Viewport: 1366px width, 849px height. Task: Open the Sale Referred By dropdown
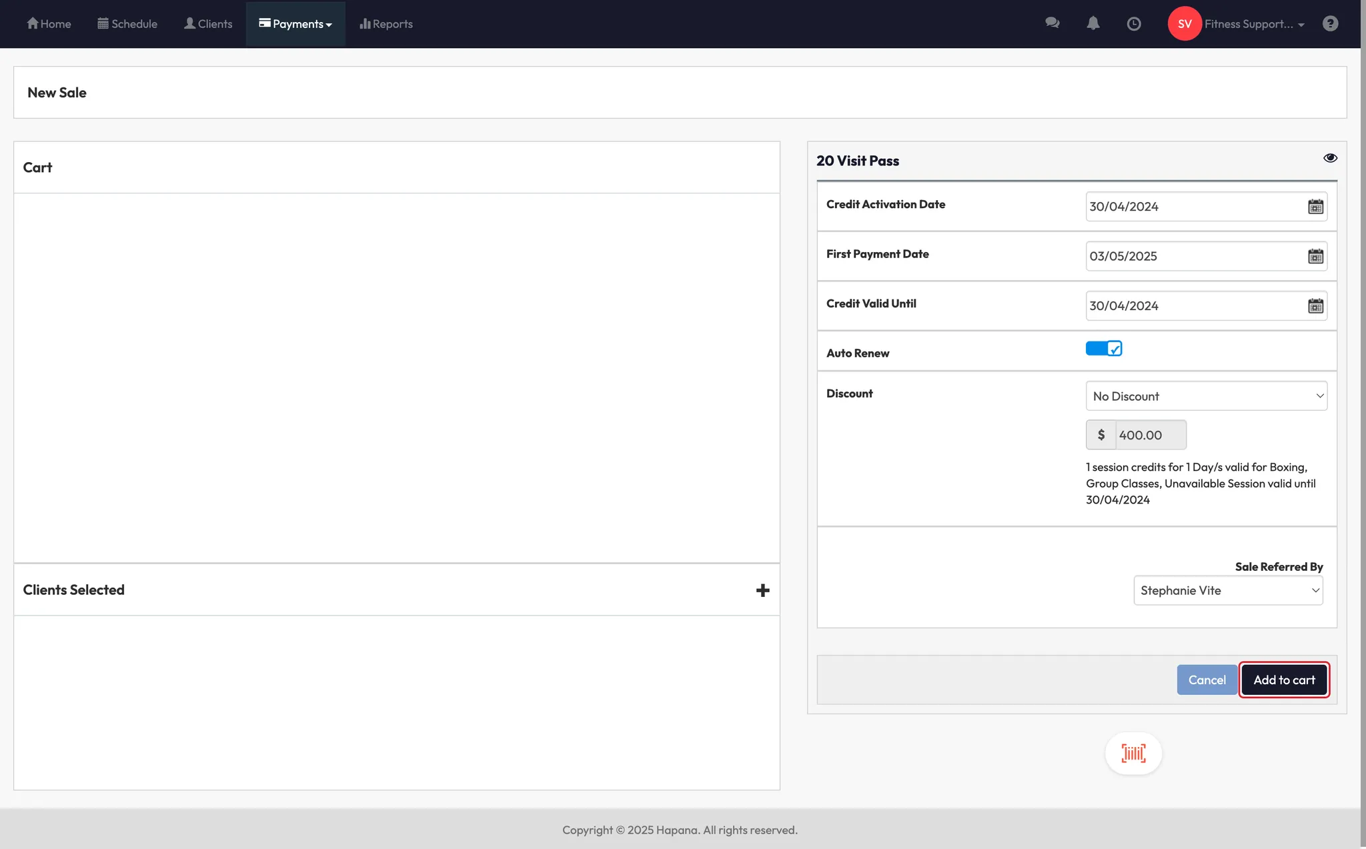coord(1228,591)
